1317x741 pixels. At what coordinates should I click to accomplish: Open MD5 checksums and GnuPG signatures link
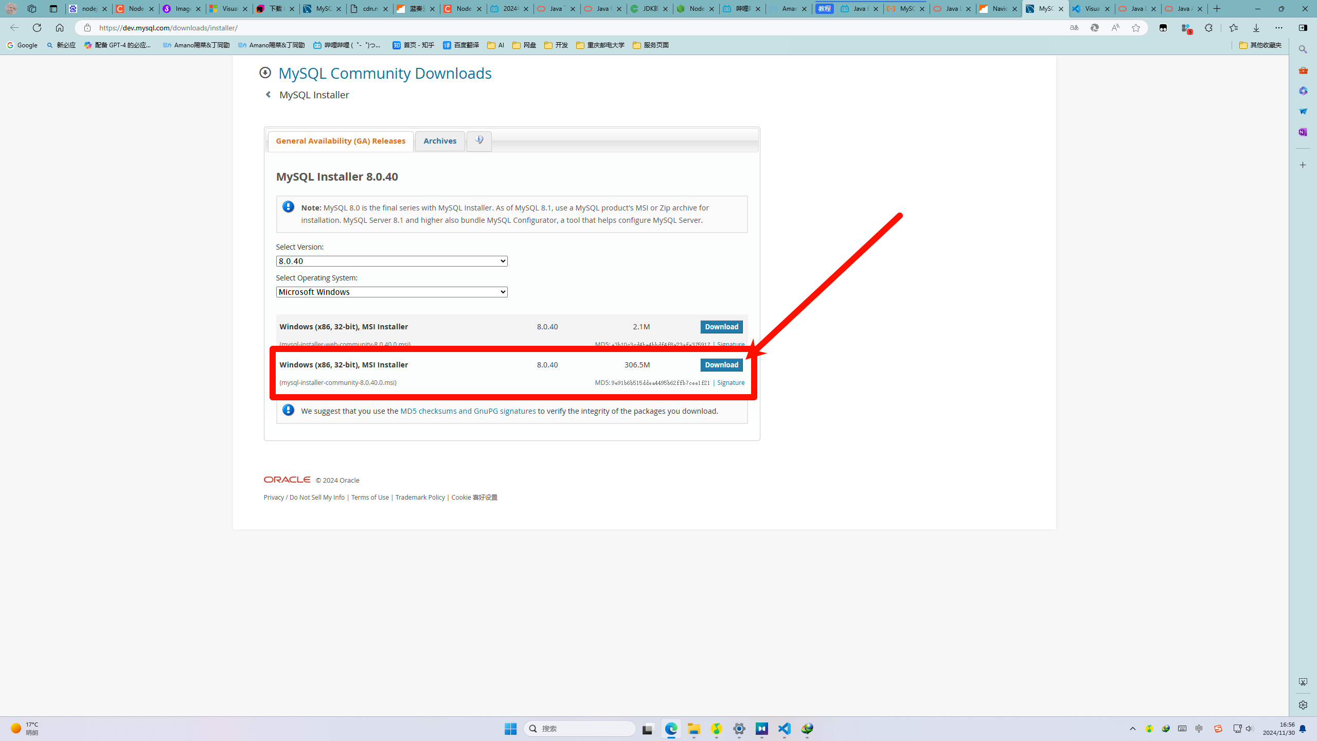(x=468, y=411)
